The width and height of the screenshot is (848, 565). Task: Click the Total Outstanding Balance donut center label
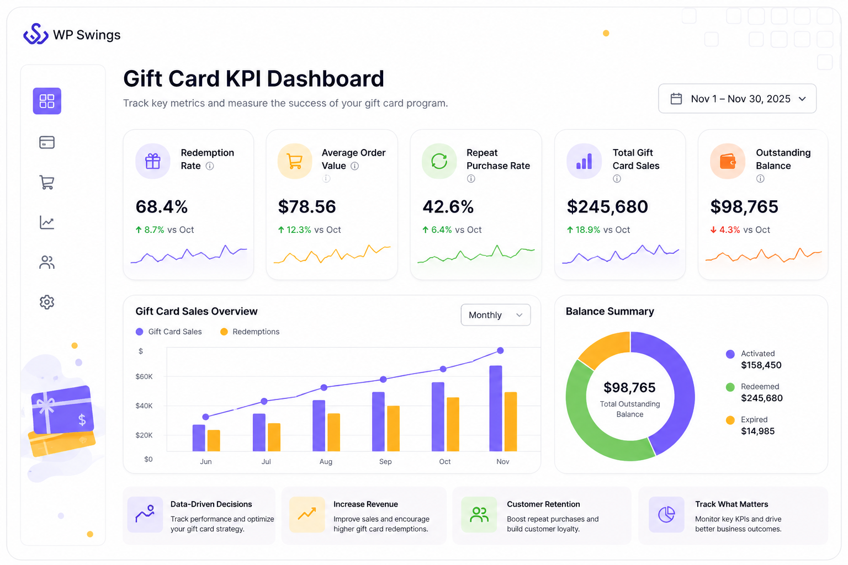point(630,409)
